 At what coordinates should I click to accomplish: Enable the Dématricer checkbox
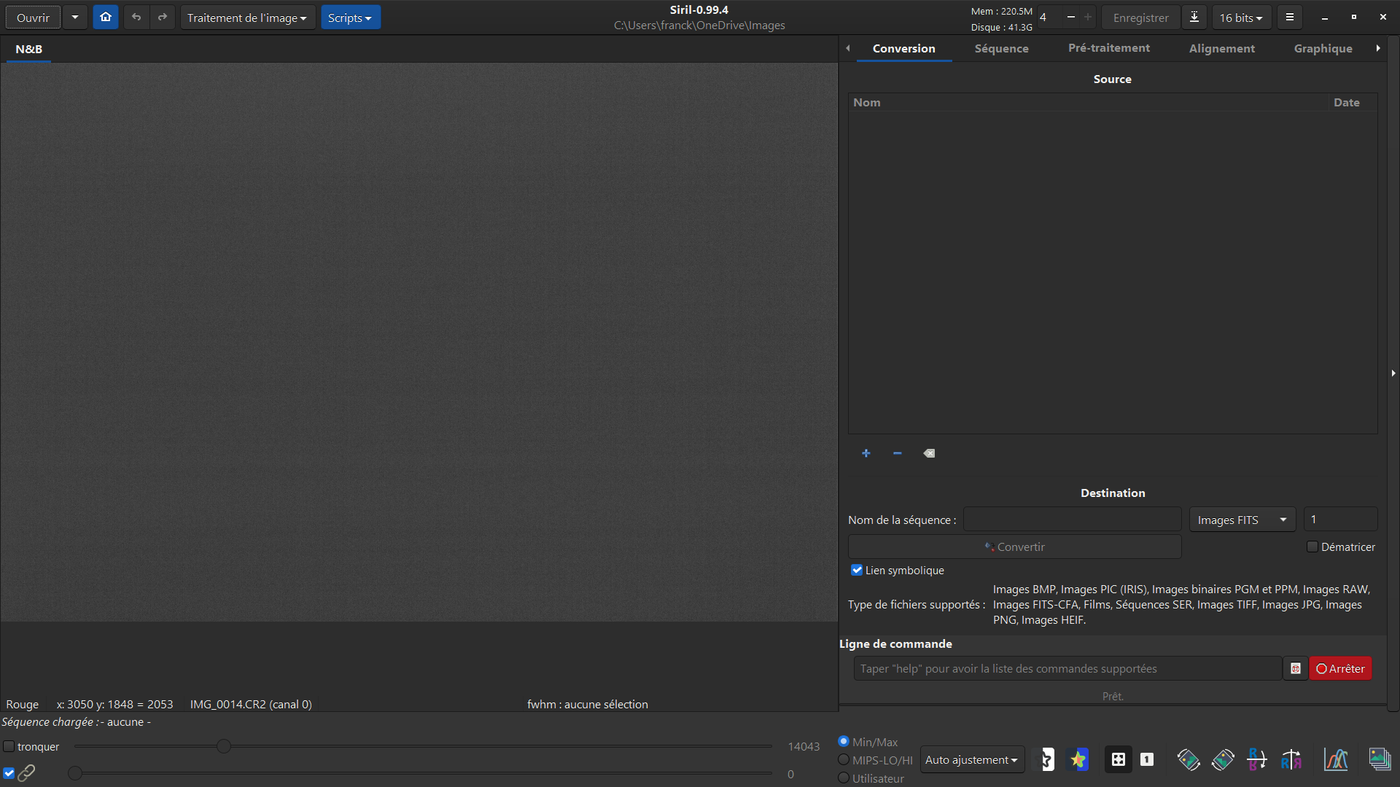point(1312,547)
